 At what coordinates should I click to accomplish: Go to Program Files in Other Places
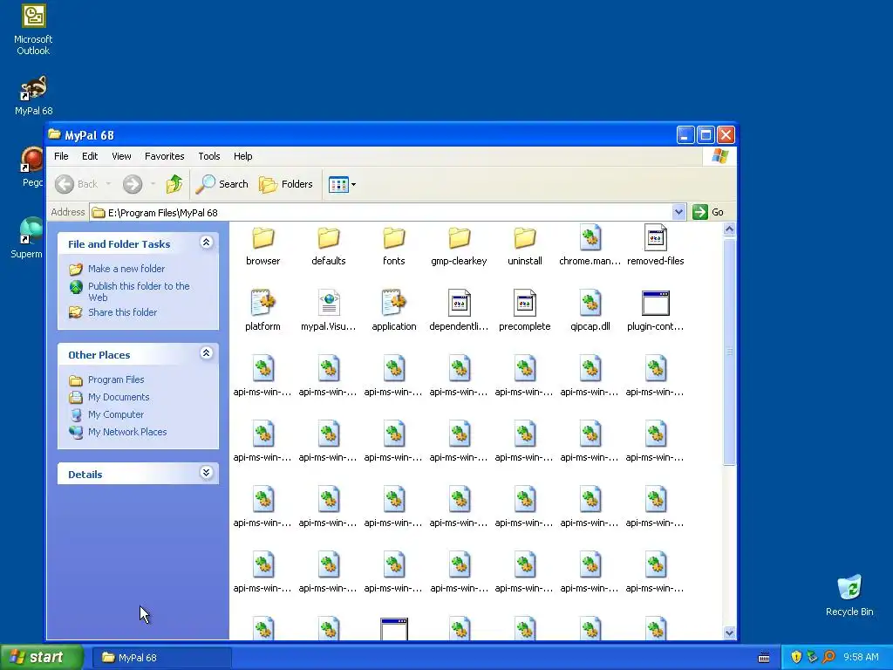tap(116, 379)
